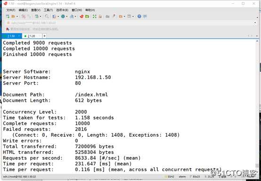261x181 pixels.
Task: Click the '7200096 bytes' total transferred value
Action: point(94,147)
